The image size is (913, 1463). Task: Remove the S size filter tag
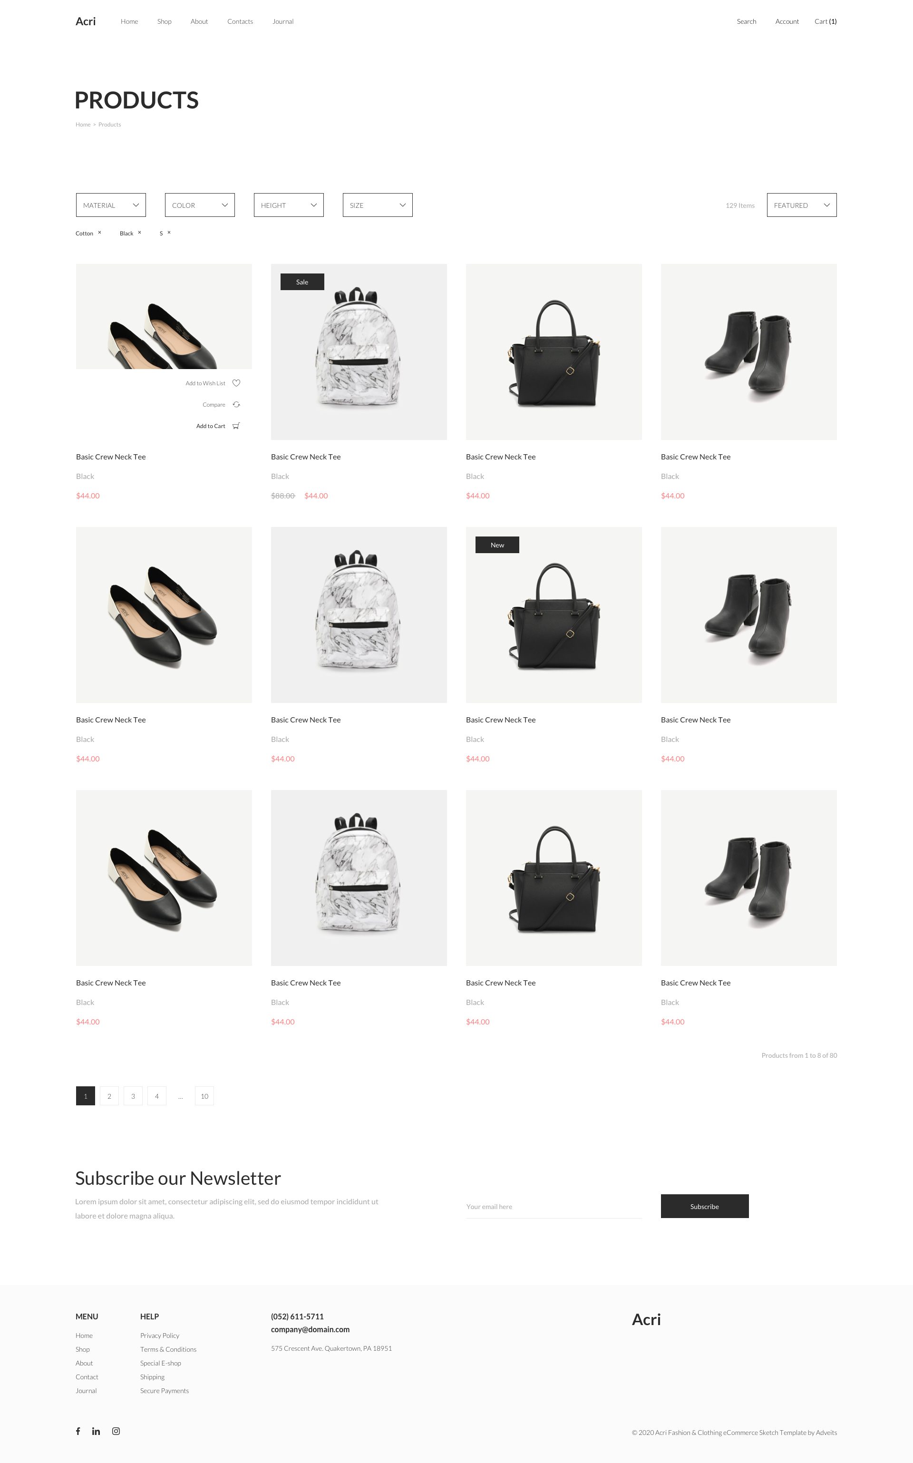(x=169, y=233)
